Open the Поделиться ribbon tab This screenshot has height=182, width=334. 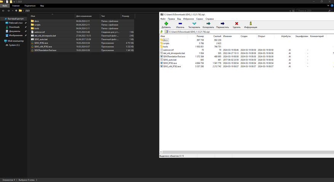(x=30, y=6)
